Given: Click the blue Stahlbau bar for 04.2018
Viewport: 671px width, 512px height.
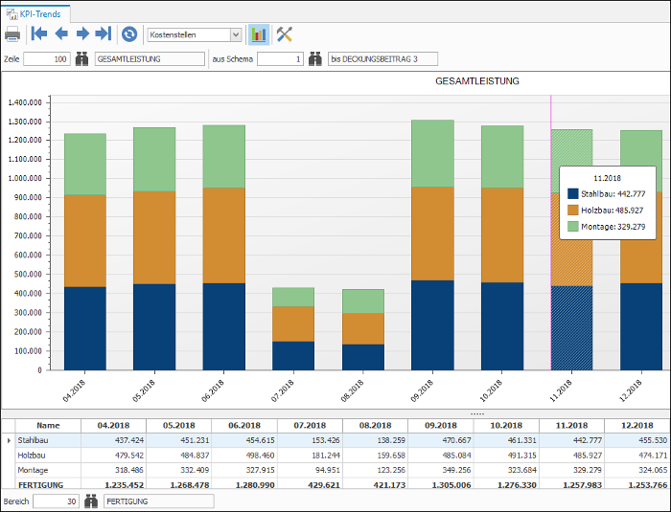Looking at the screenshot, I should 85,328.
